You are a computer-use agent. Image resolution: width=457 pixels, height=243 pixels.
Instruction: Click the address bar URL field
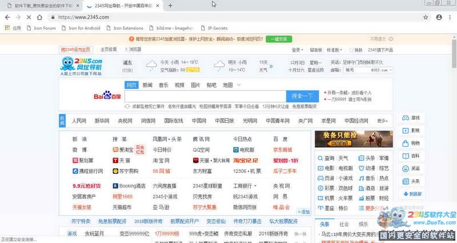click(x=233, y=17)
